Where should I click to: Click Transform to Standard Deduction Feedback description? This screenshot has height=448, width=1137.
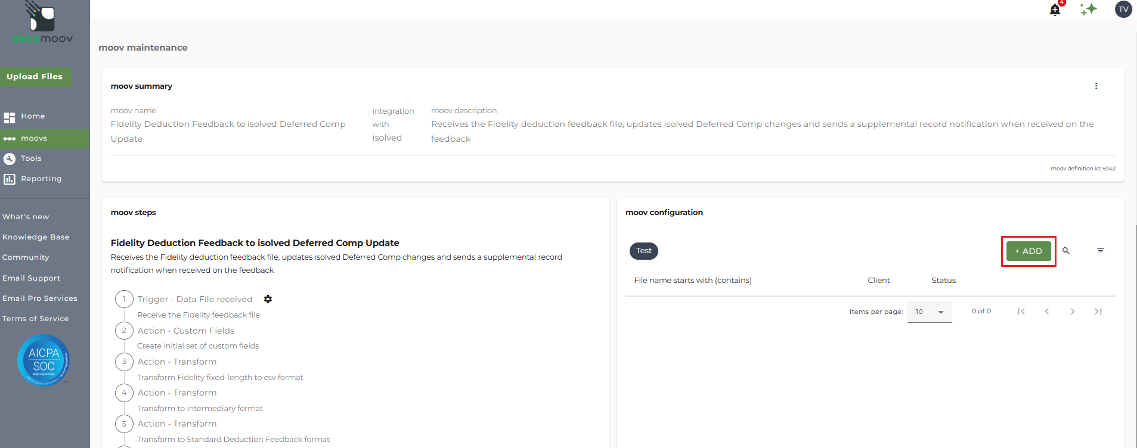click(x=233, y=439)
